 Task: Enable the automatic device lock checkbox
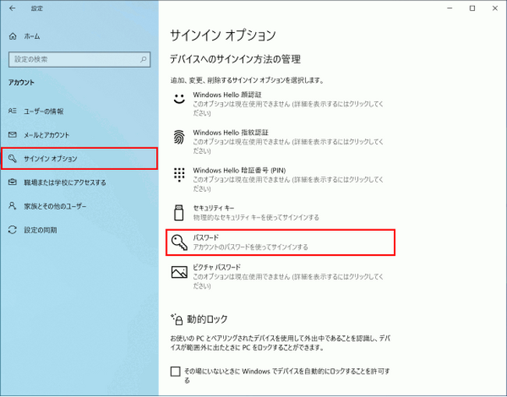click(x=175, y=371)
